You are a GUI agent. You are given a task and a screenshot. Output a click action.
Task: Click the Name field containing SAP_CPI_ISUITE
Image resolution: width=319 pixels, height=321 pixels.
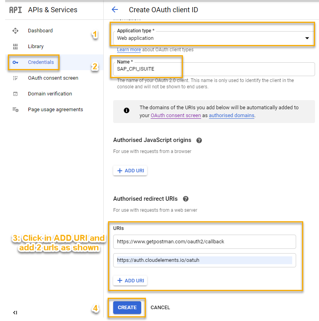tap(214, 69)
